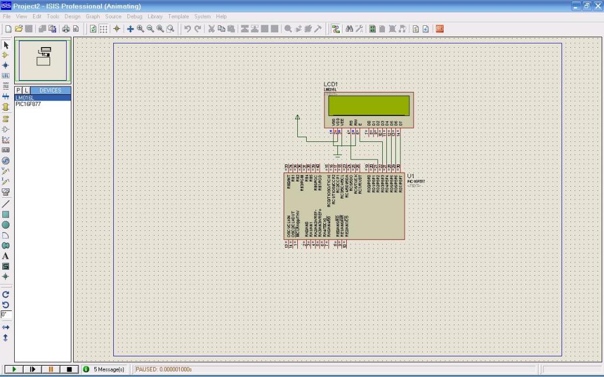Stop the running simulation
Image resolution: width=604 pixels, height=377 pixels.
click(x=69, y=369)
